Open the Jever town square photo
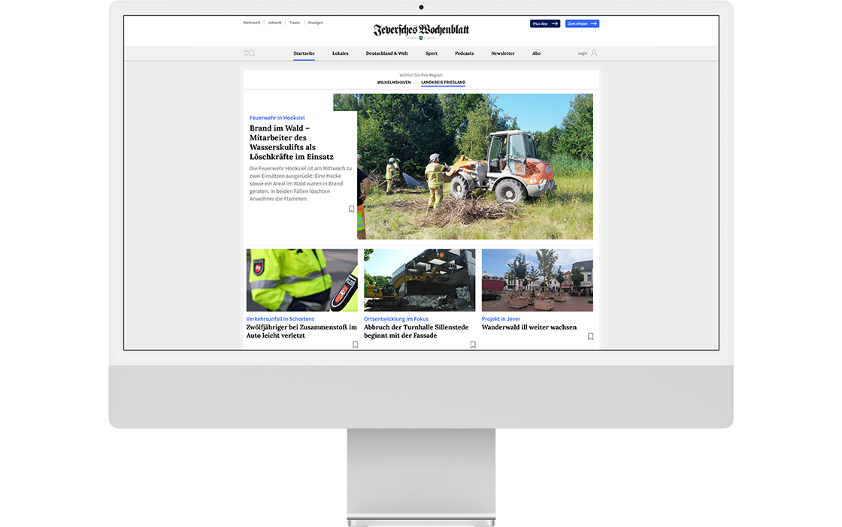Viewport: 842px width, 527px height. click(x=537, y=280)
